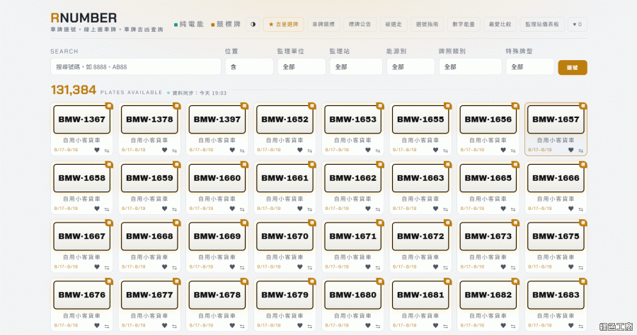
Task: Favorite plate BMW-1663 with heart icon
Action: [435, 208]
